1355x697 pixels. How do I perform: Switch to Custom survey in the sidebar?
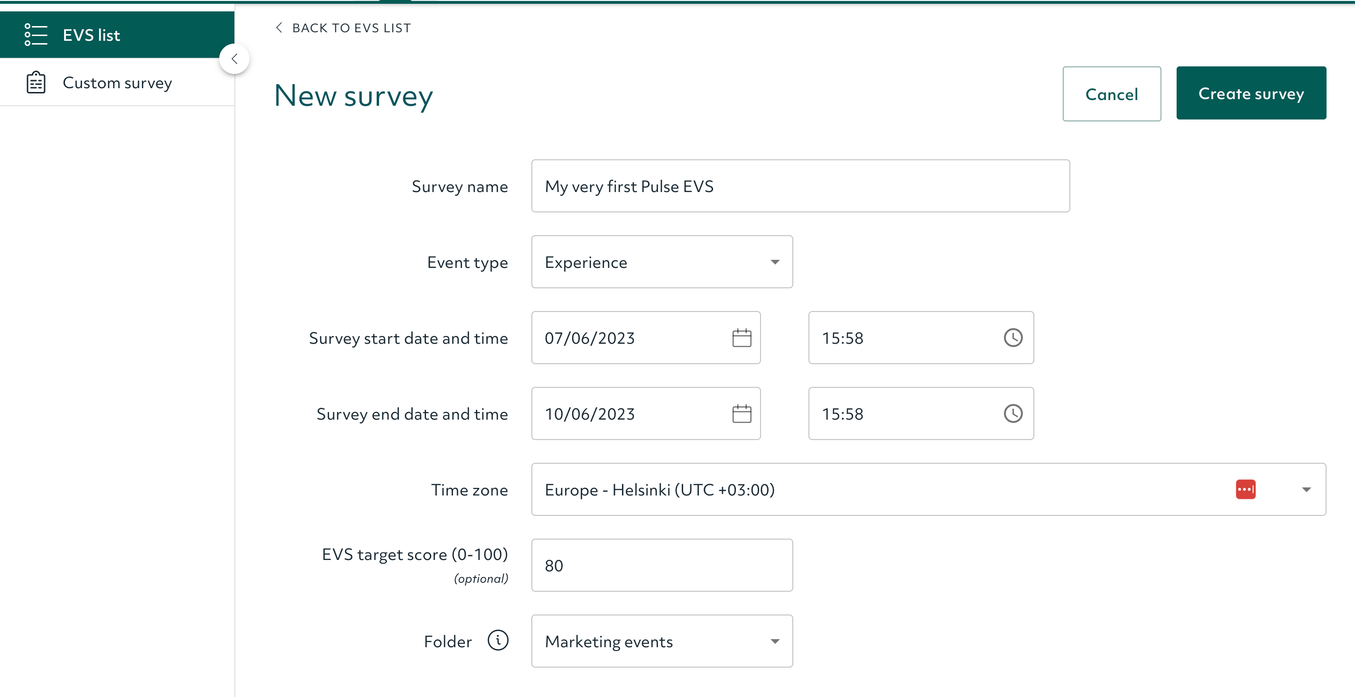(117, 83)
